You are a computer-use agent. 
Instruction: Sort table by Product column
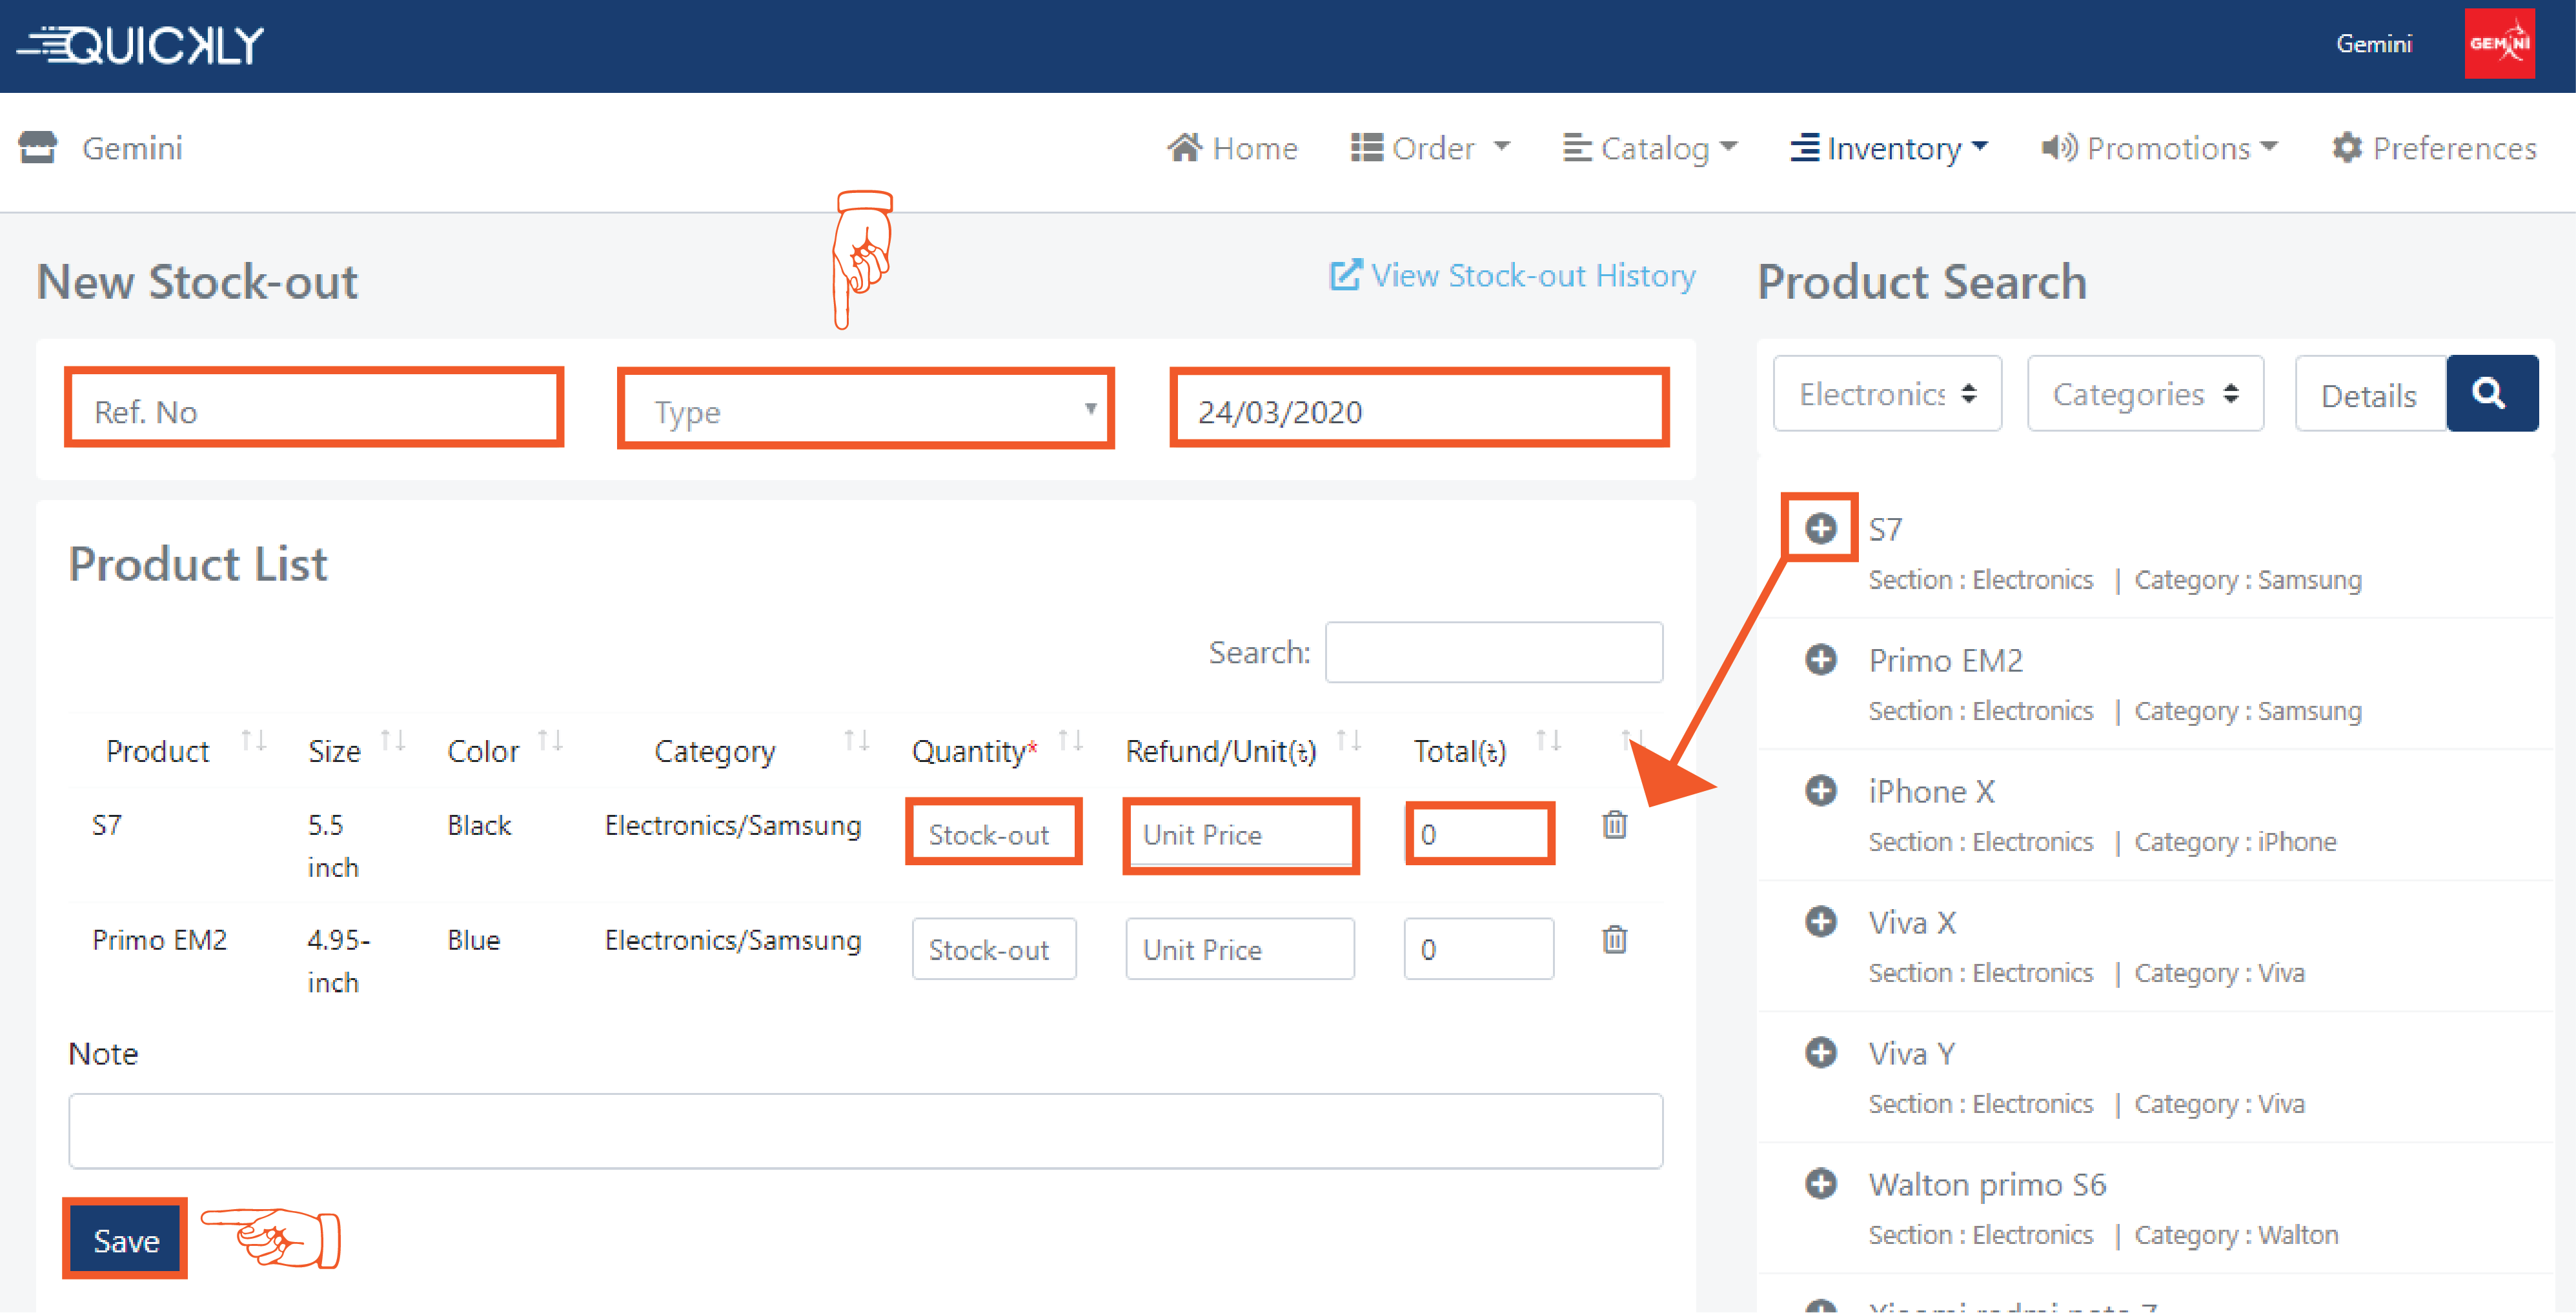pyautogui.click(x=158, y=750)
